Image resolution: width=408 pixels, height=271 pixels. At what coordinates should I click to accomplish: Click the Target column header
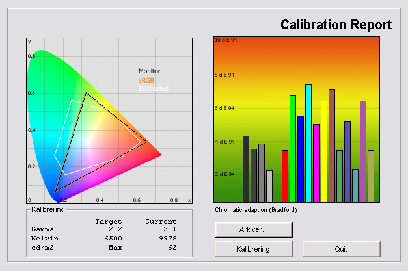click(109, 222)
